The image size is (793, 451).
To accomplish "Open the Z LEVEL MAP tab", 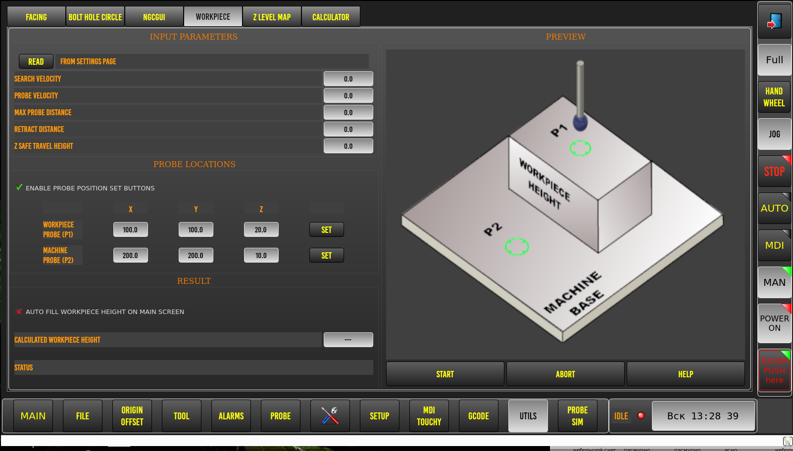I will click(272, 17).
